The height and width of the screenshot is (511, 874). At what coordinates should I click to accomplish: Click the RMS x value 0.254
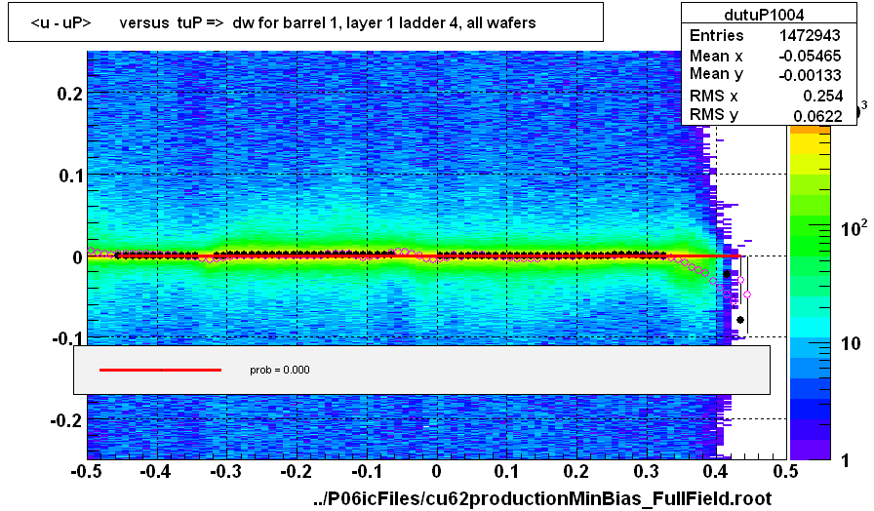coord(822,96)
